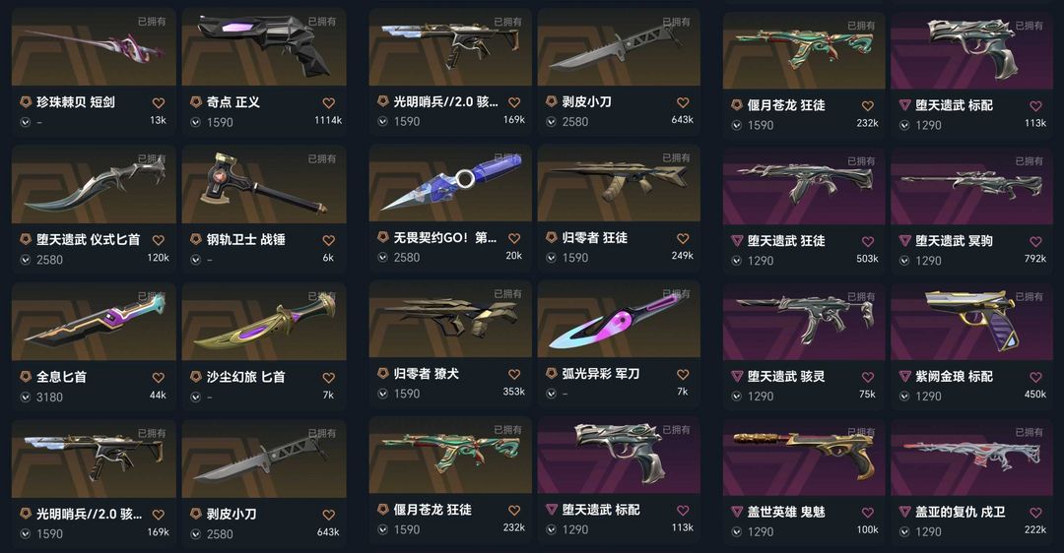This screenshot has height=553, width=1064.
Task: Click the heart icon next to 归零者 狂徒
Action: click(x=683, y=238)
